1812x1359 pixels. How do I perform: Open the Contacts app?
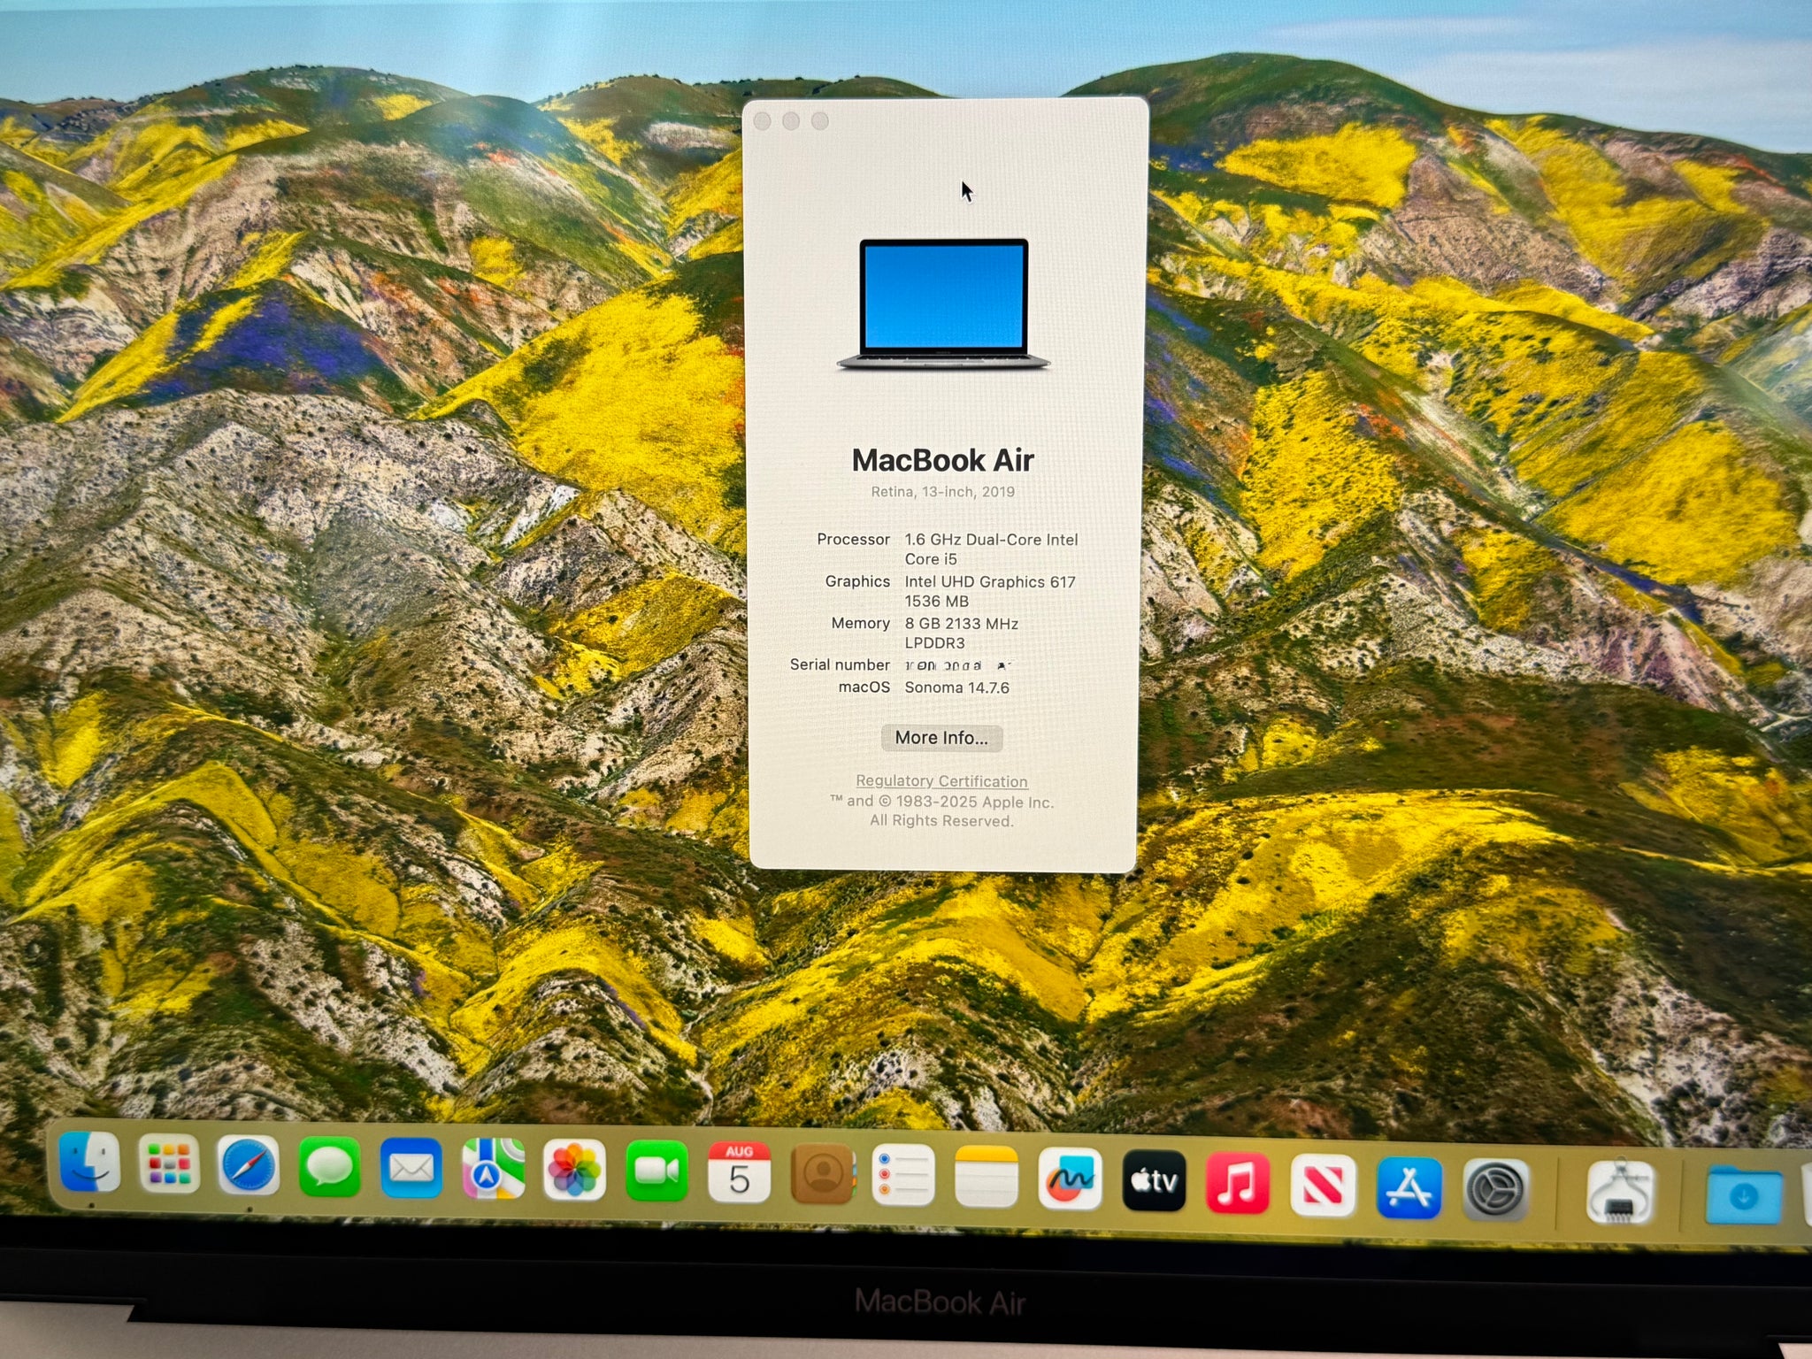[x=822, y=1174]
